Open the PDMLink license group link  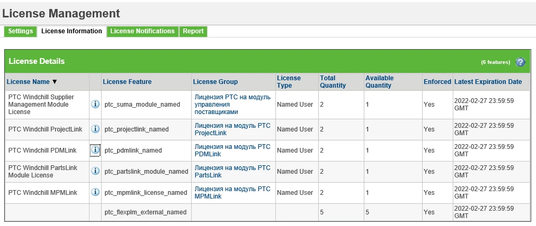pos(233,150)
